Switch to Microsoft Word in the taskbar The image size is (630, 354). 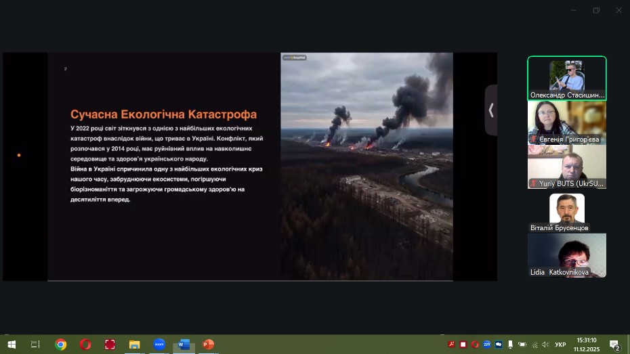point(184,345)
